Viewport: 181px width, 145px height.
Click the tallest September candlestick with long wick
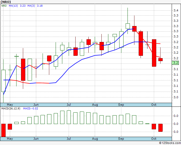click(x=128, y=21)
